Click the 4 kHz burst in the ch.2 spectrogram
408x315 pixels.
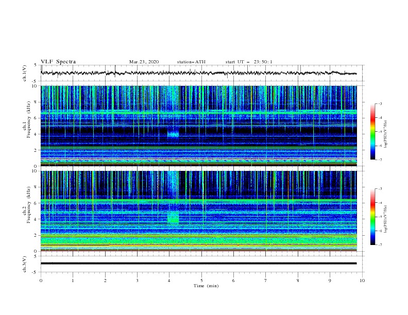pos(173,218)
